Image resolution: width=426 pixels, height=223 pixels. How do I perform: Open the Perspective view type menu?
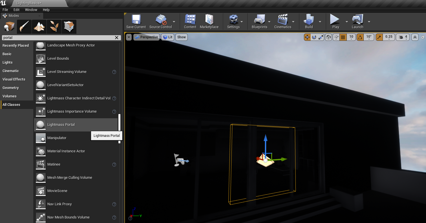click(x=146, y=37)
